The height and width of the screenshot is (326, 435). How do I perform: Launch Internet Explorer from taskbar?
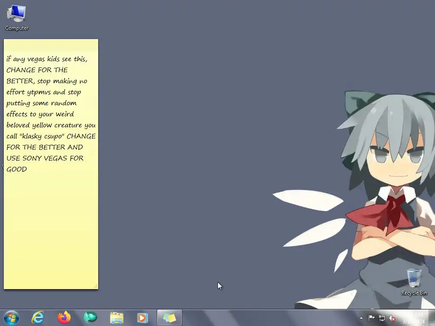pyautogui.click(x=38, y=318)
